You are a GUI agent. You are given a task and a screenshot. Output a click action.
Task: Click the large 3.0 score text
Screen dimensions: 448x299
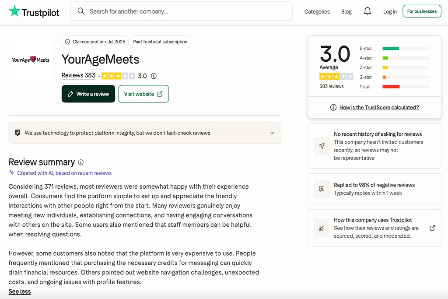pos(335,54)
